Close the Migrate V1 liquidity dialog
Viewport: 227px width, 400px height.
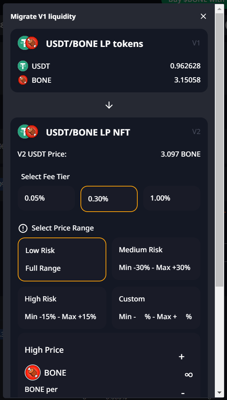[x=203, y=16]
